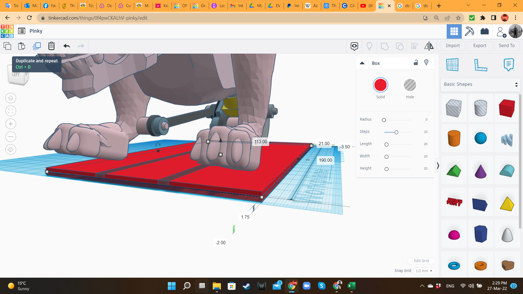Collapse the Box inspector panel
Image resolution: width=523 pixels, height=294 pixels.
362,63
